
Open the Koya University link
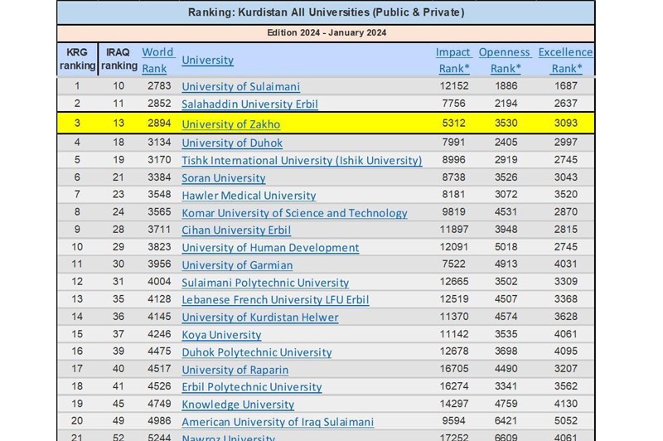221,335
